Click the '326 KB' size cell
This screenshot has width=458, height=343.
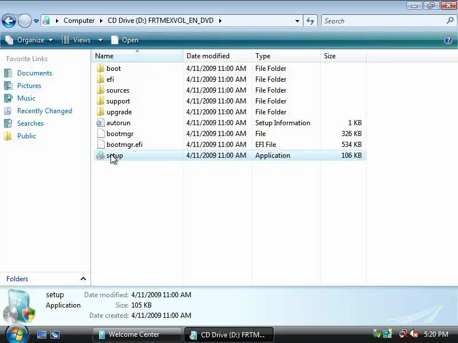352,134
